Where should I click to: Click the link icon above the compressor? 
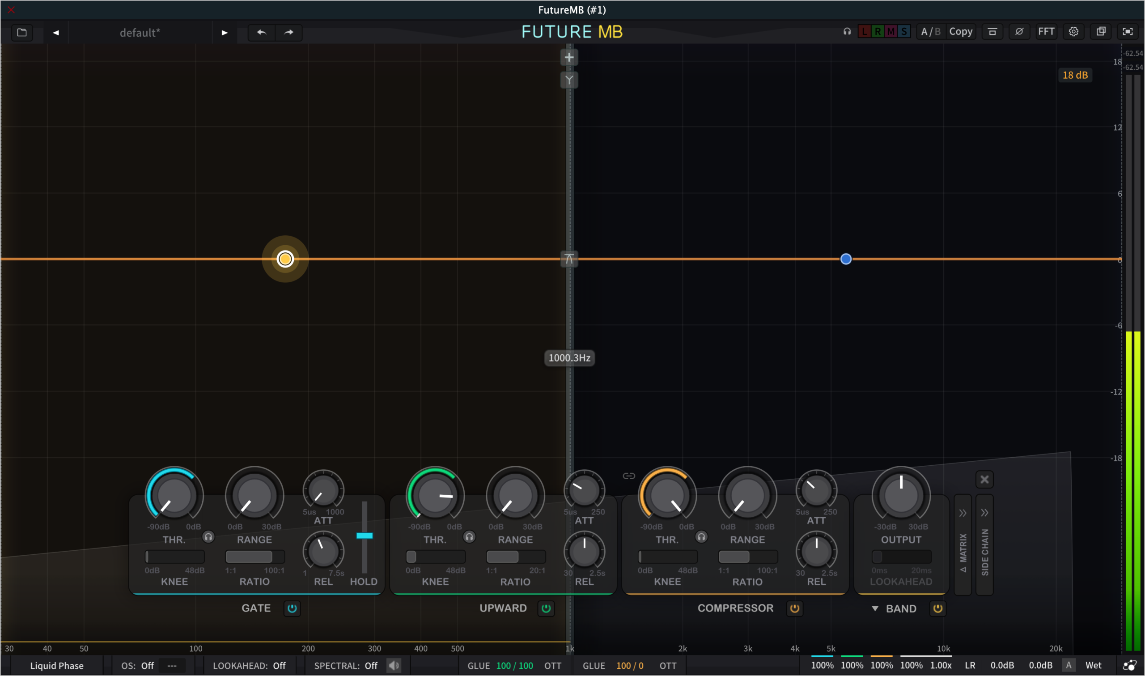tap(628, 476)
